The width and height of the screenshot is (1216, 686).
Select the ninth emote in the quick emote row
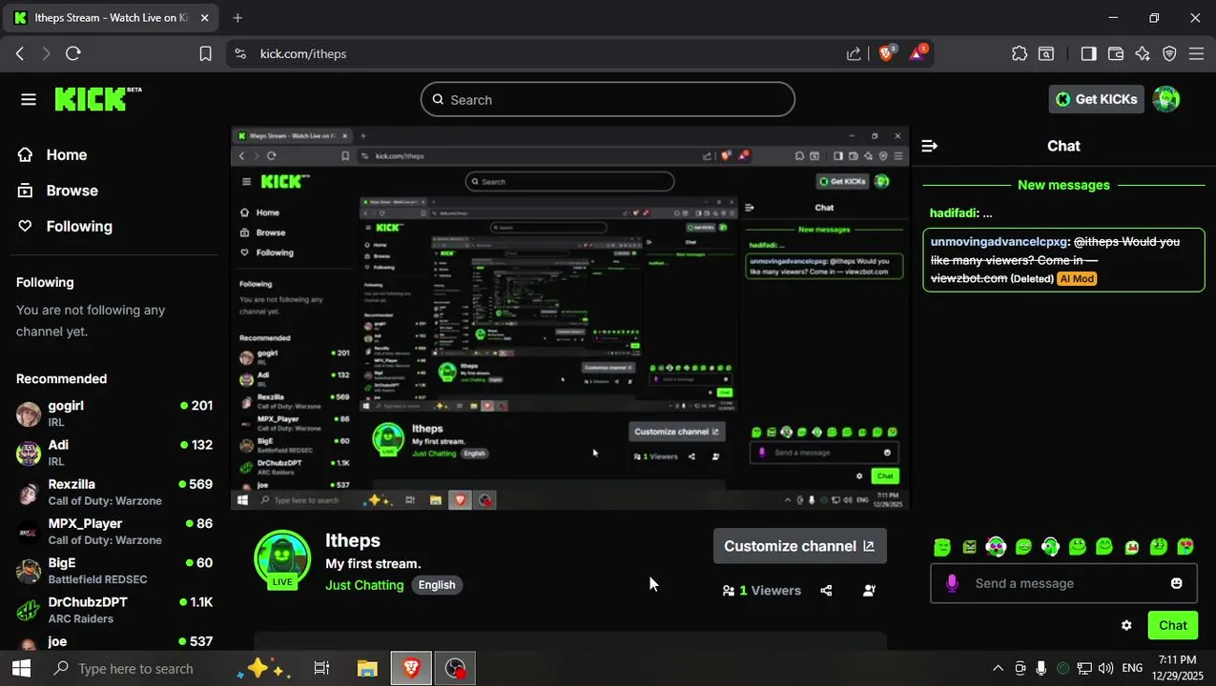pyautogui.click(x=1159, y=547)
